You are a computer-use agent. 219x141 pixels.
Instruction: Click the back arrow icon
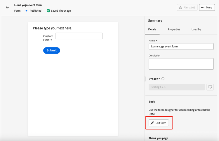(8, 8)
